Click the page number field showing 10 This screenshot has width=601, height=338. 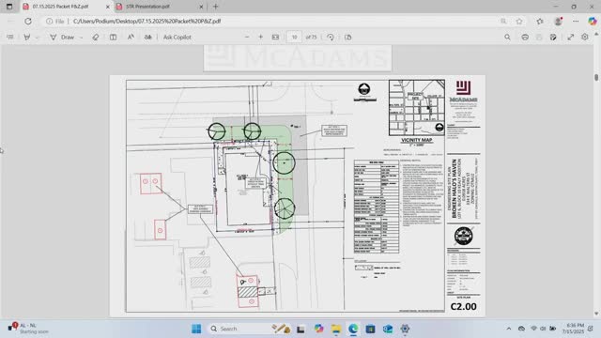click(x=294, y=38)
